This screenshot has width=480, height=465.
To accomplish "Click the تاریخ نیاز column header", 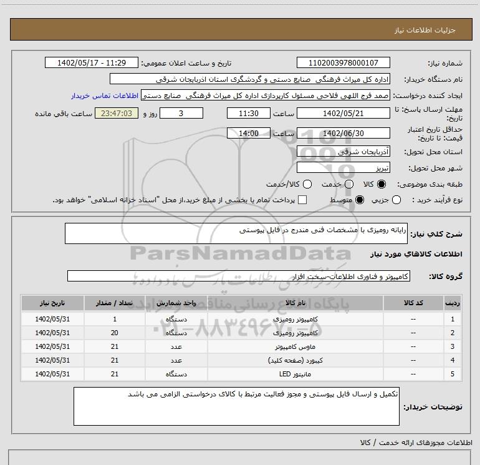I will [x=52, y=303].
